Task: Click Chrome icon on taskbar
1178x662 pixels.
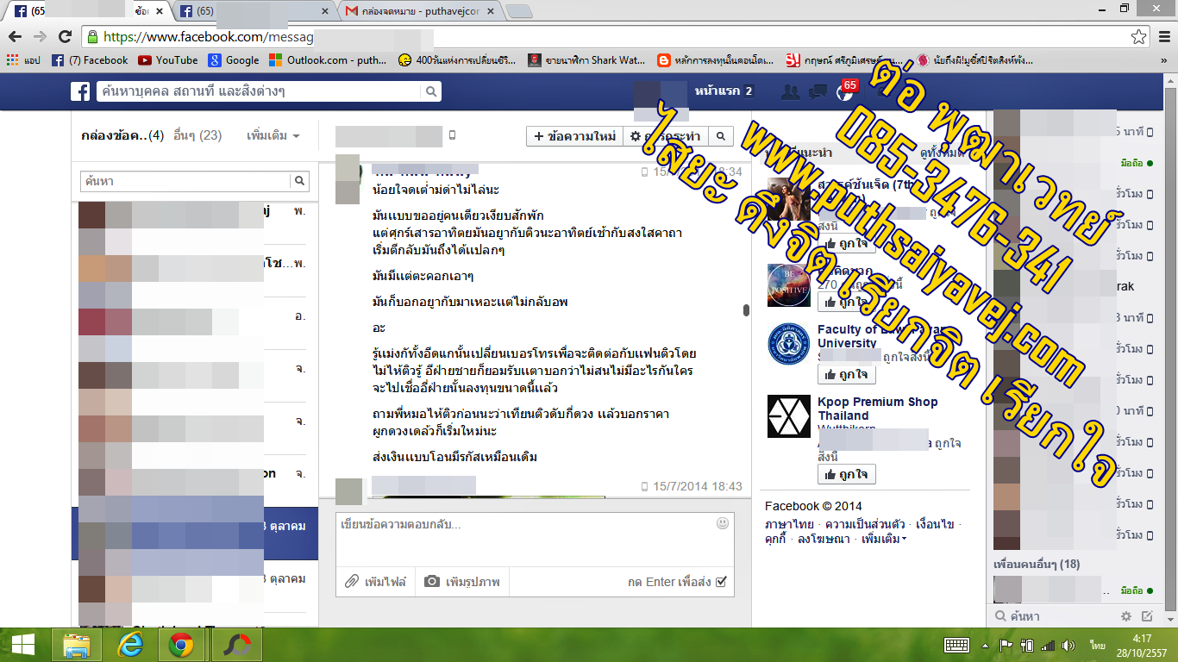Action: (181, 645)
